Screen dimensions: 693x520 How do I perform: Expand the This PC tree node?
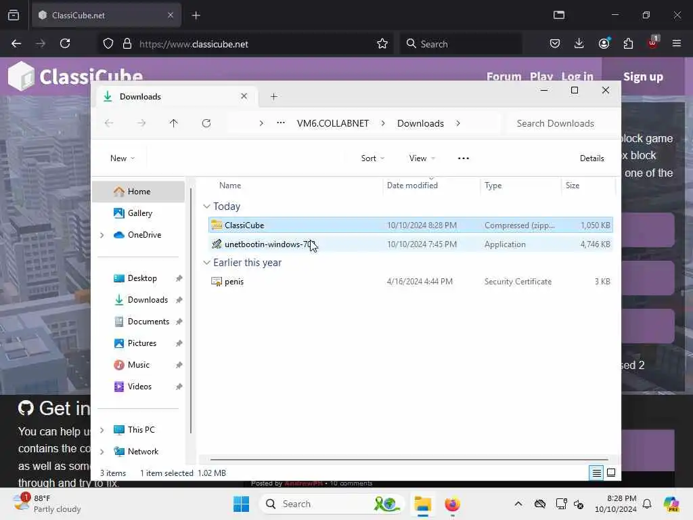pyautogui.click(x=102, y=430)
